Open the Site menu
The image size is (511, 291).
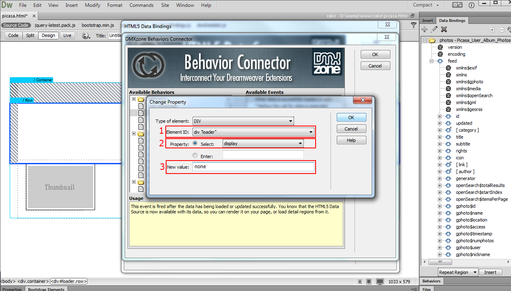tap(165, 5)
